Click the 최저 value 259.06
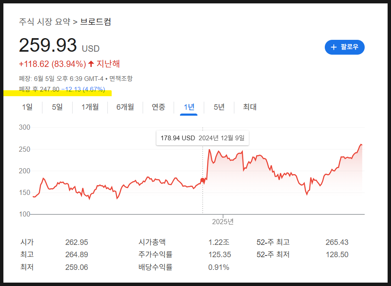The image size is (391, 286). click(x=76, y=267)
